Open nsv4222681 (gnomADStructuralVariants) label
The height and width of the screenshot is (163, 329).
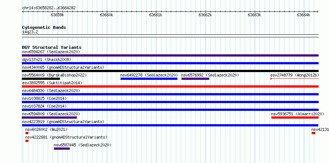pyautogui.click(x=66, y=137)
